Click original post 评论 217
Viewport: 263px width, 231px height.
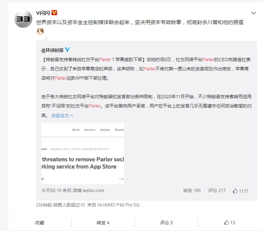point(217,191)
